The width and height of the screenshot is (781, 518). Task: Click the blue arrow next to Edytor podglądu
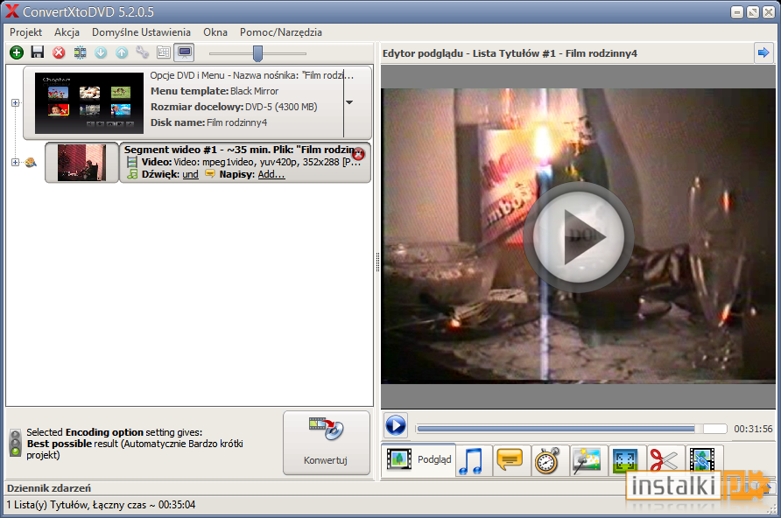763,52
